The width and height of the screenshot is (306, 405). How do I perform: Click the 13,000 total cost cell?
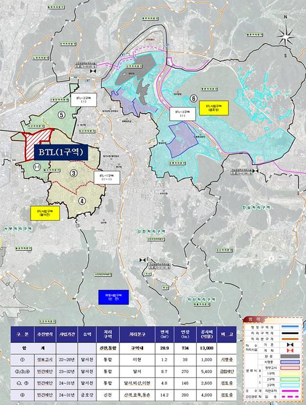206,348
